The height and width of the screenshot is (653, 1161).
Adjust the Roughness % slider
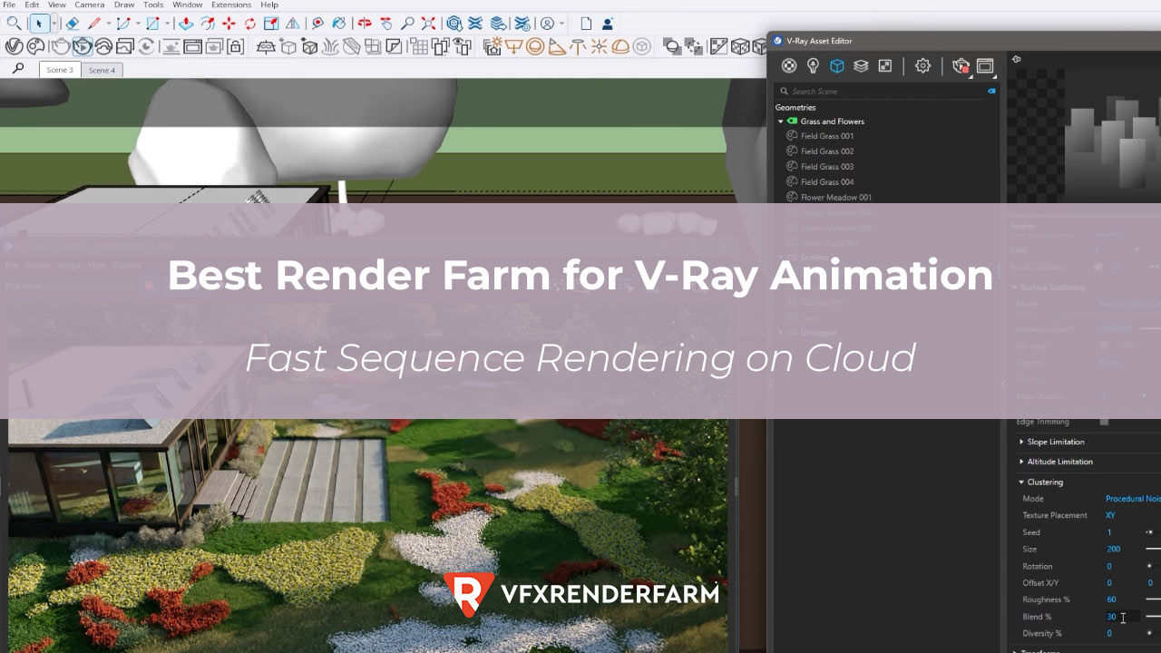1153,599
